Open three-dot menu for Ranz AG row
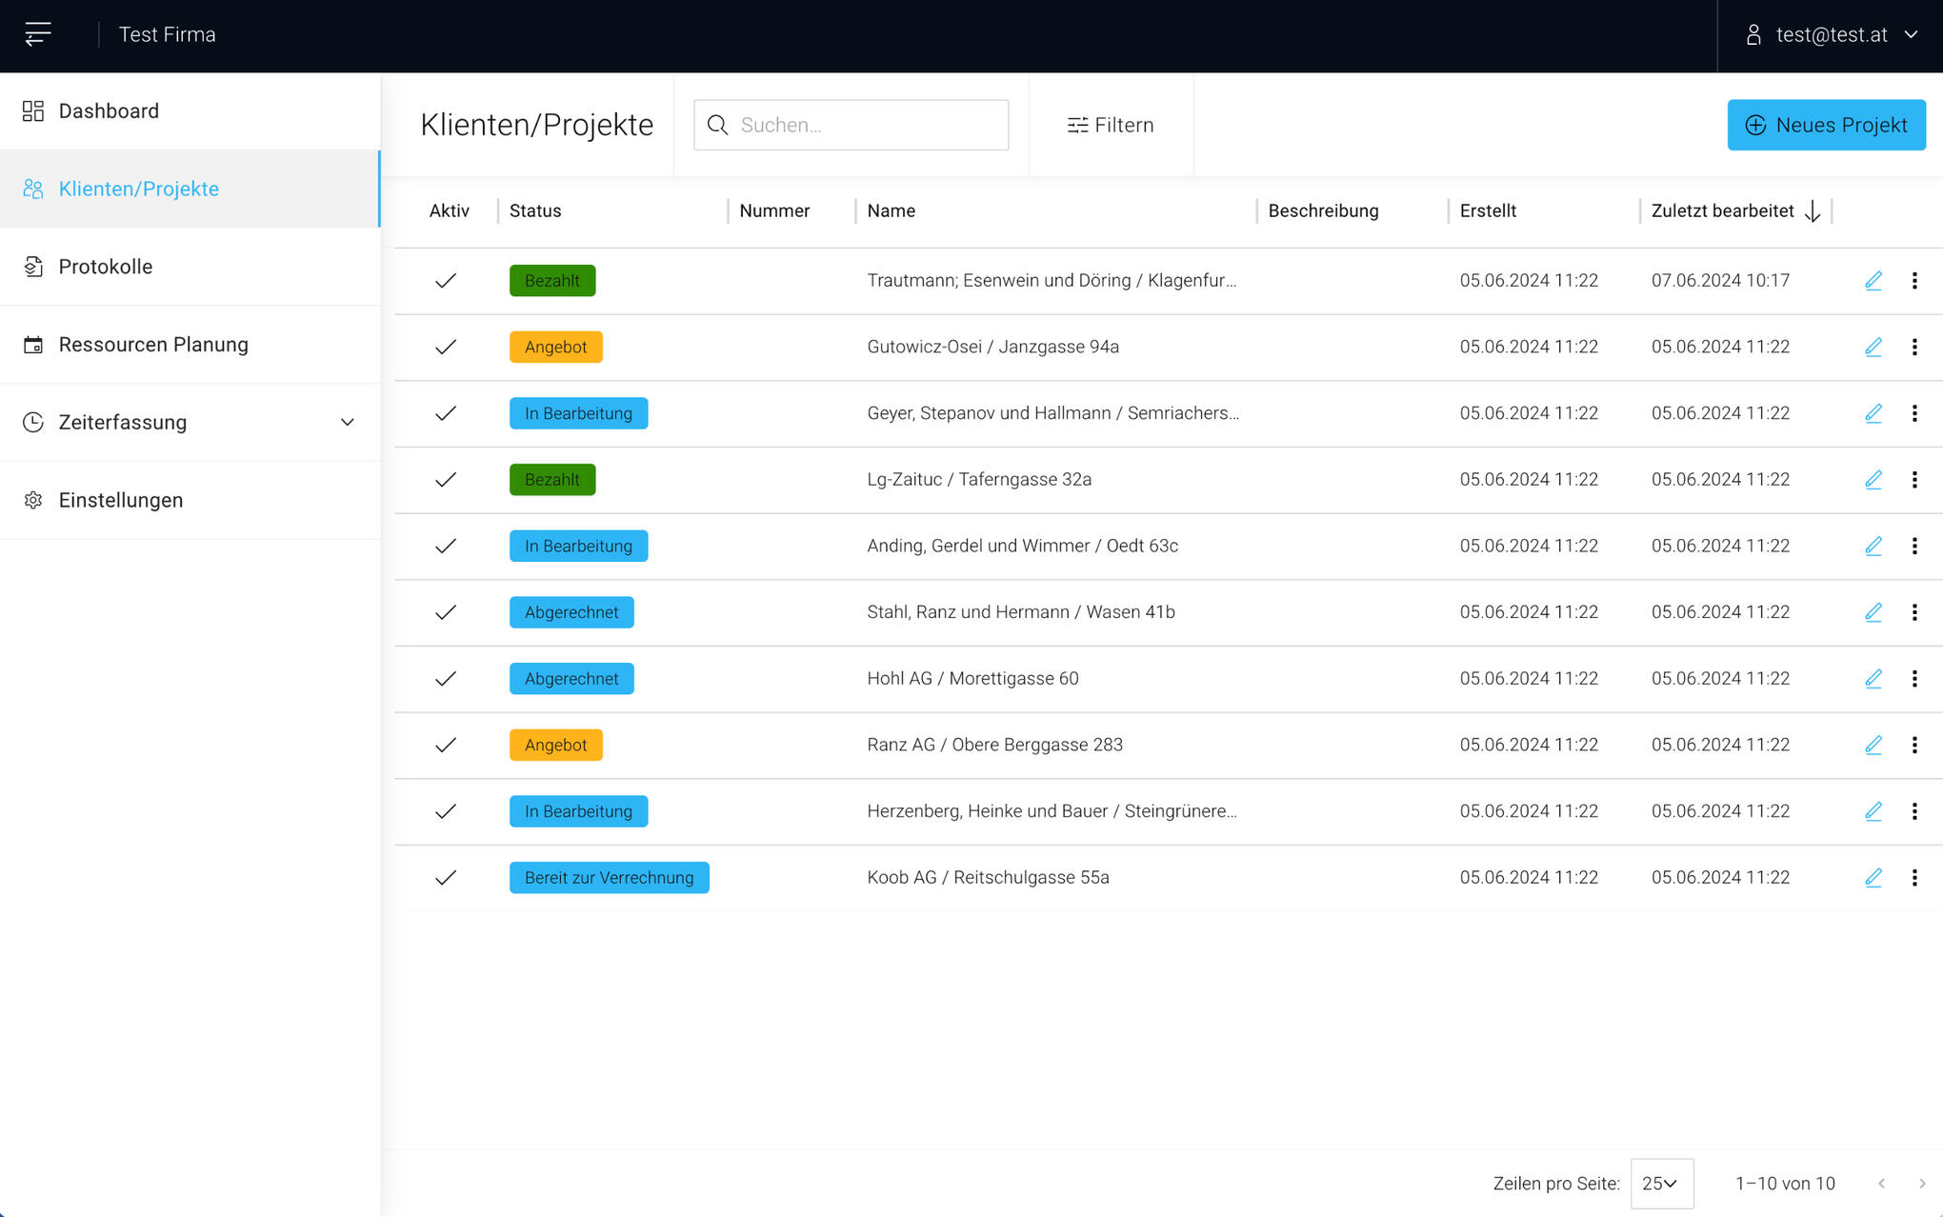This screenshot has width=1943, height=1217. [1914, 745]
